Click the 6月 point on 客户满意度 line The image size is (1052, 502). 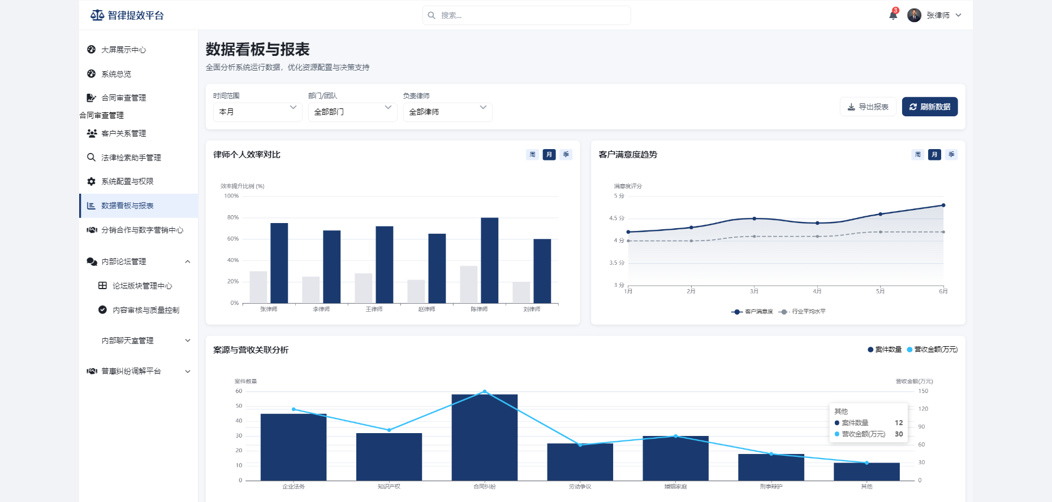(x=943, y=205)
